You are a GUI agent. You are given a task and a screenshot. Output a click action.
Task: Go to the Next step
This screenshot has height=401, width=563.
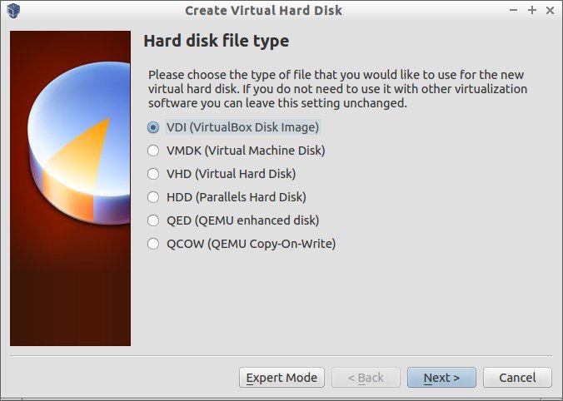(x=441, y=378)
